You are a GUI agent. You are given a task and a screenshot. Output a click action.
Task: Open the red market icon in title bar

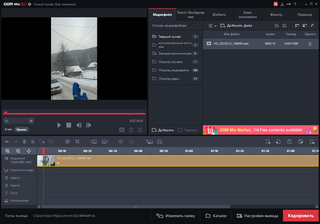[275, 4]
